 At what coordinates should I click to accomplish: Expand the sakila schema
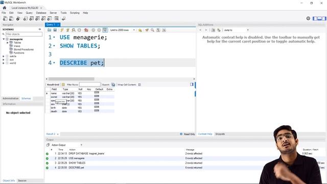pos(4,56)
